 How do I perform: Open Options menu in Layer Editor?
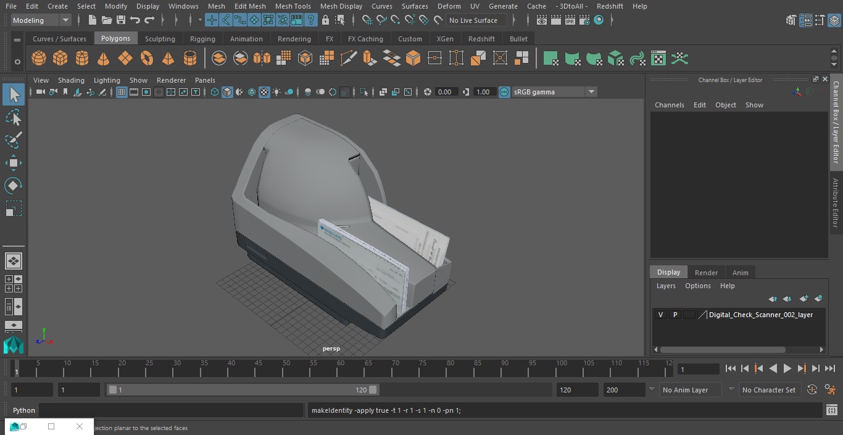click(x=698, y=286)
